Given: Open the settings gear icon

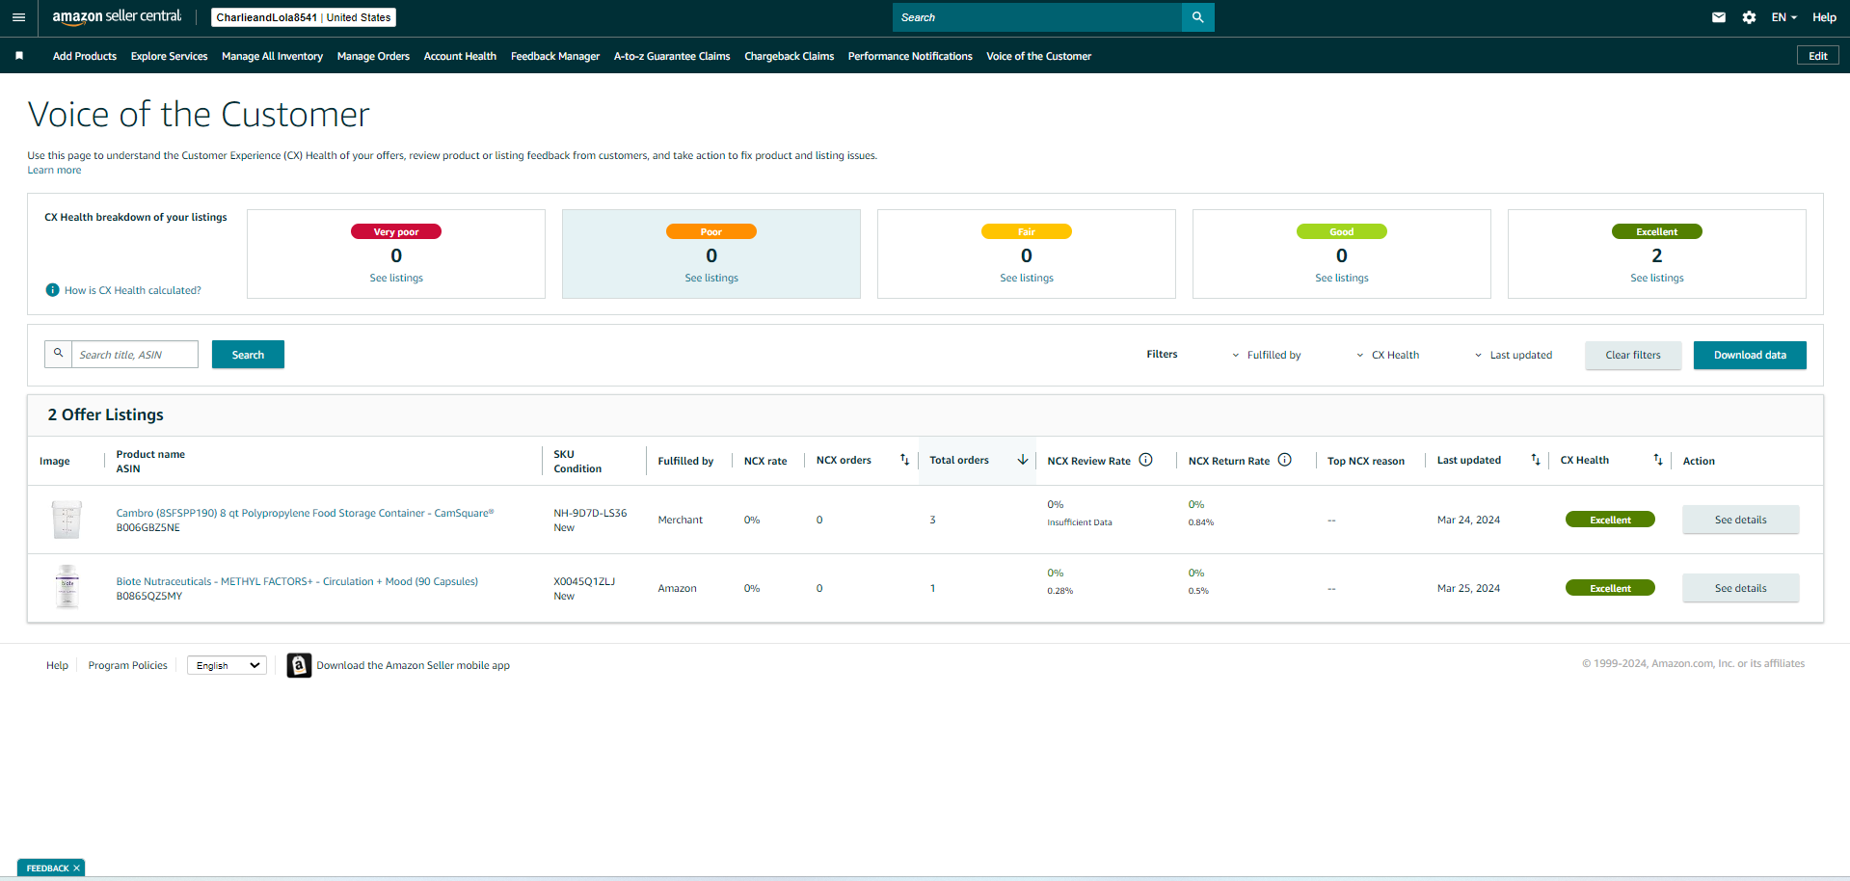Looking at the screenshot, I should coord(1749,17).
